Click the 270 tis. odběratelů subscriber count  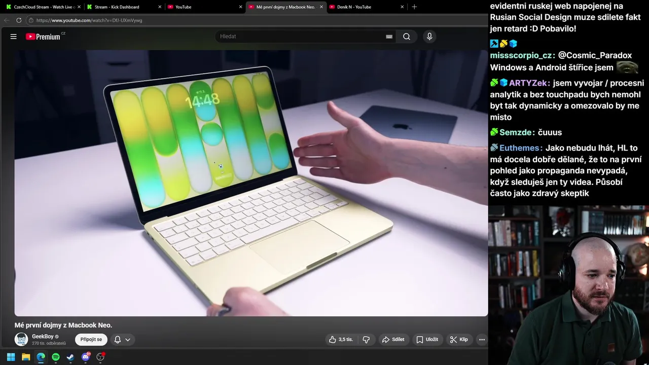49,343
